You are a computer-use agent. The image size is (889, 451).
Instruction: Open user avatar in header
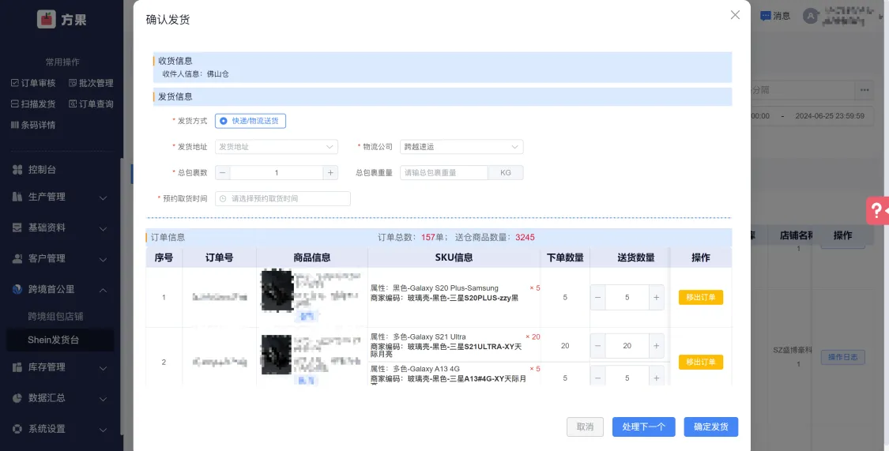pyautogui.click(x=811, y=16)
